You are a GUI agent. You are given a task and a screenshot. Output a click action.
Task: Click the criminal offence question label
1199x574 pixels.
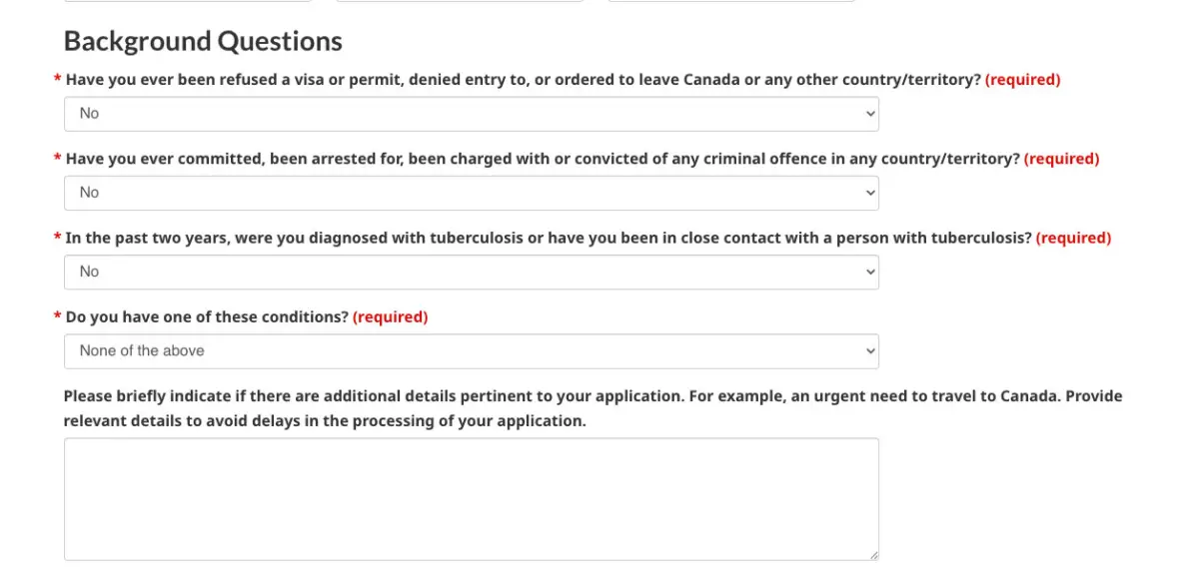coord(543,158)
